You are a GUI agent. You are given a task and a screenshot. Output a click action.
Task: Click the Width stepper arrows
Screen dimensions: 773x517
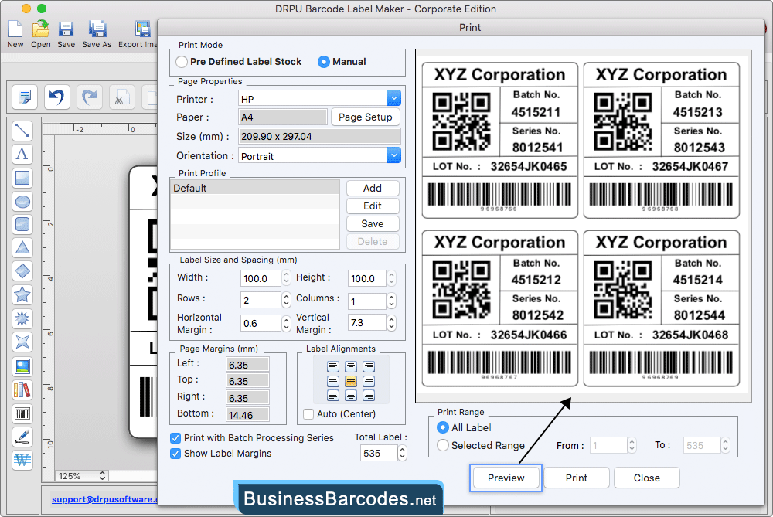pos(287,278)
